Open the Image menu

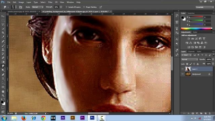tap(21, 2)
